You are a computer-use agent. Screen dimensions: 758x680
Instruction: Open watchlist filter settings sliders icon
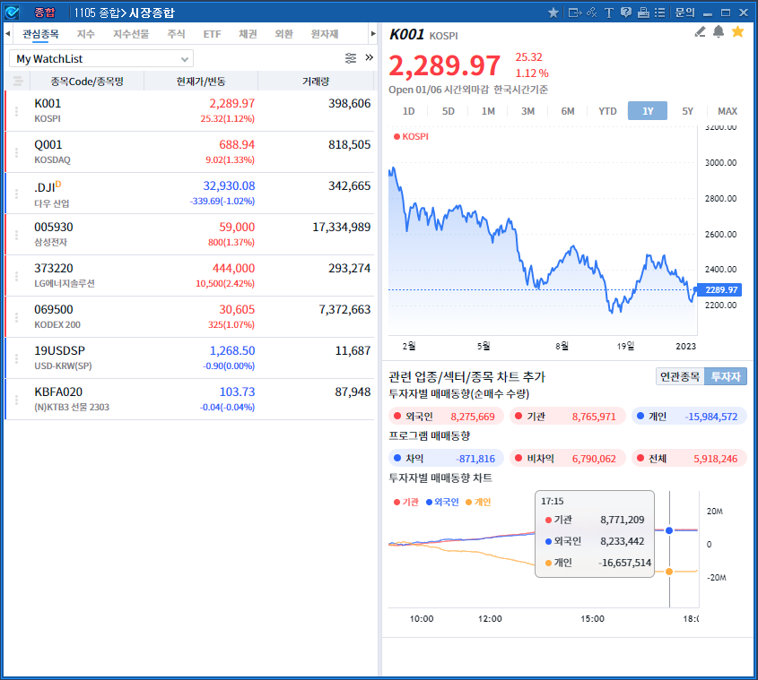pyautogui.click(x=351, y=58)
